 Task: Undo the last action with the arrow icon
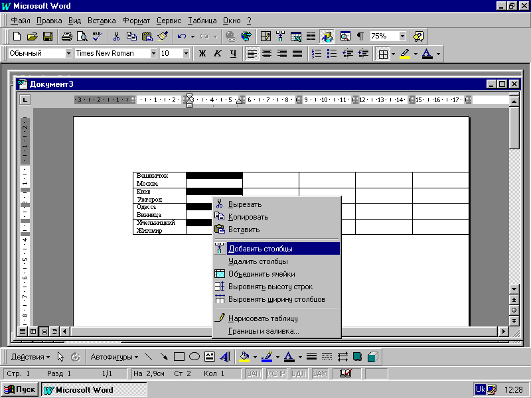click(x=182, y=36)
